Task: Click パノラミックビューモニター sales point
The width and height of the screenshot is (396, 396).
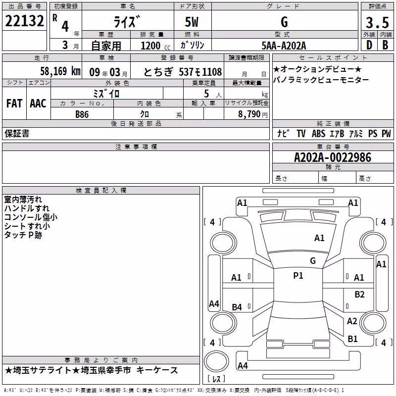Action: [321, 80]
